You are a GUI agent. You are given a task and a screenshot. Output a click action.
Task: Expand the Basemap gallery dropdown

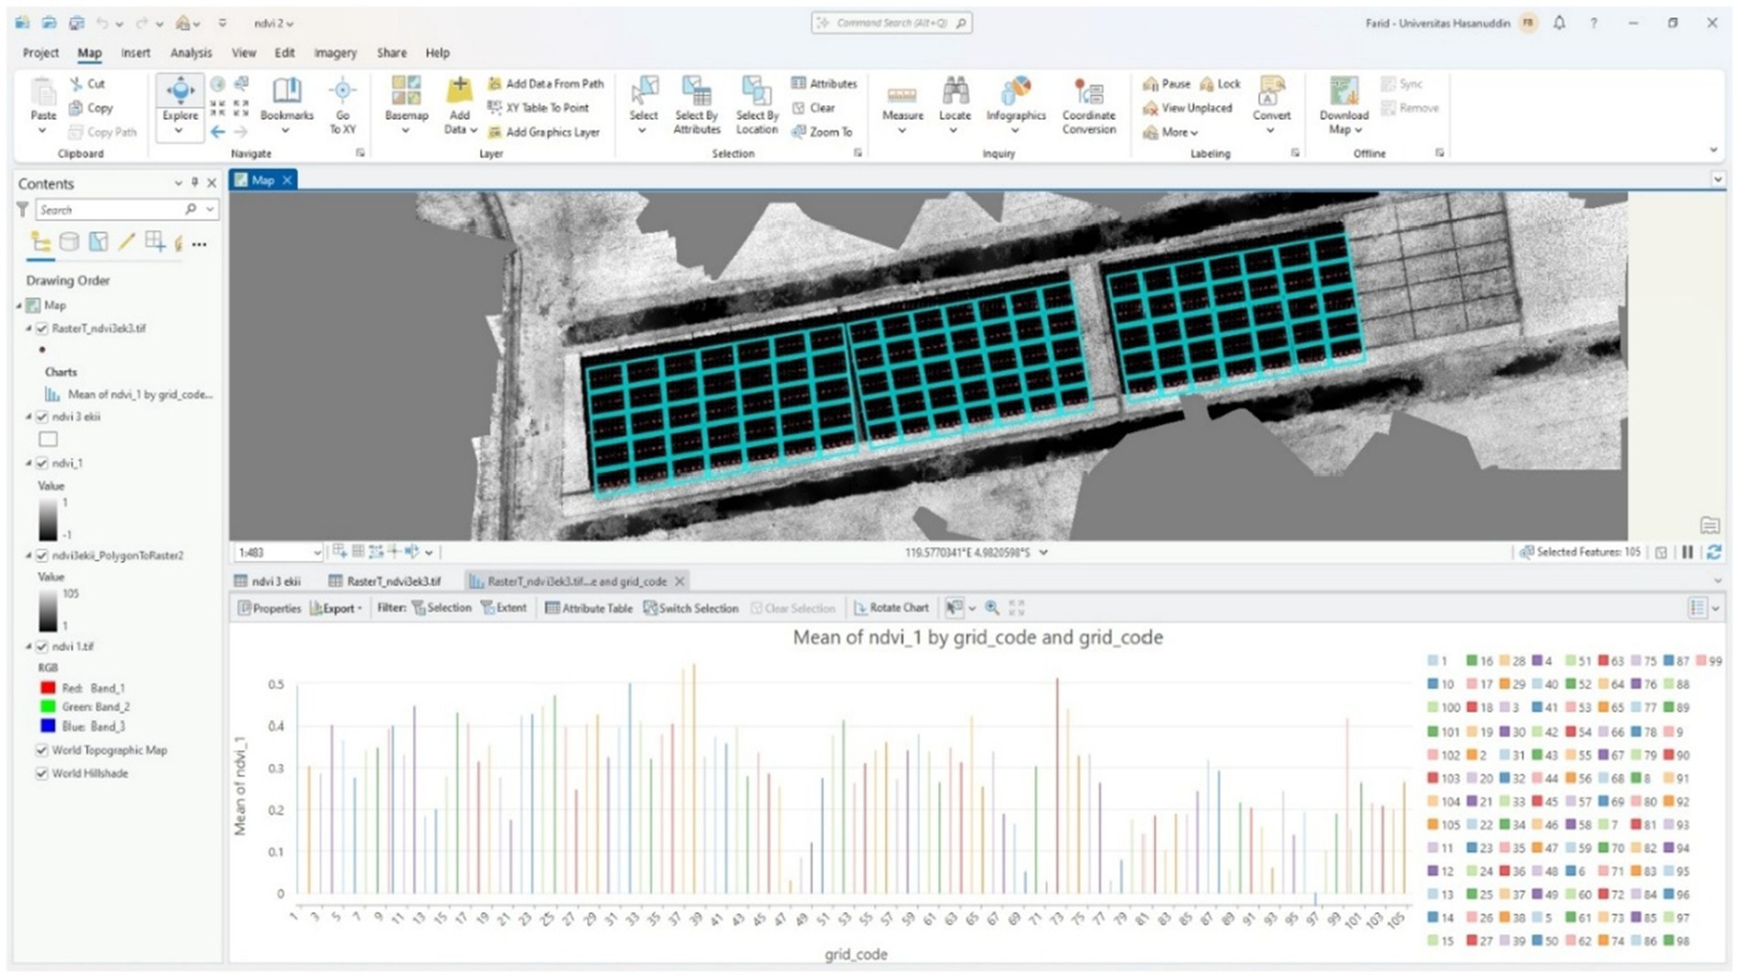point(406,130)
